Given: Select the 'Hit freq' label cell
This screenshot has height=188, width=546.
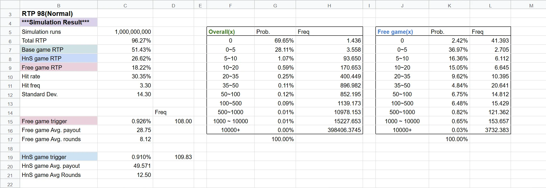Looking at the screenshot, I should point(59,85).
